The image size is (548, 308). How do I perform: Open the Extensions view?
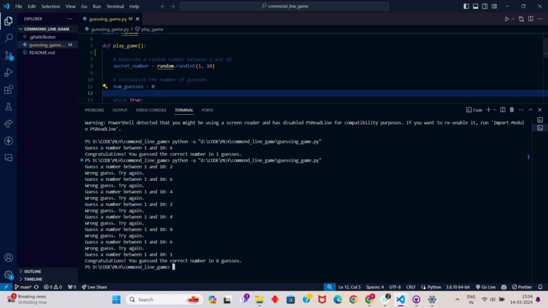8,90
